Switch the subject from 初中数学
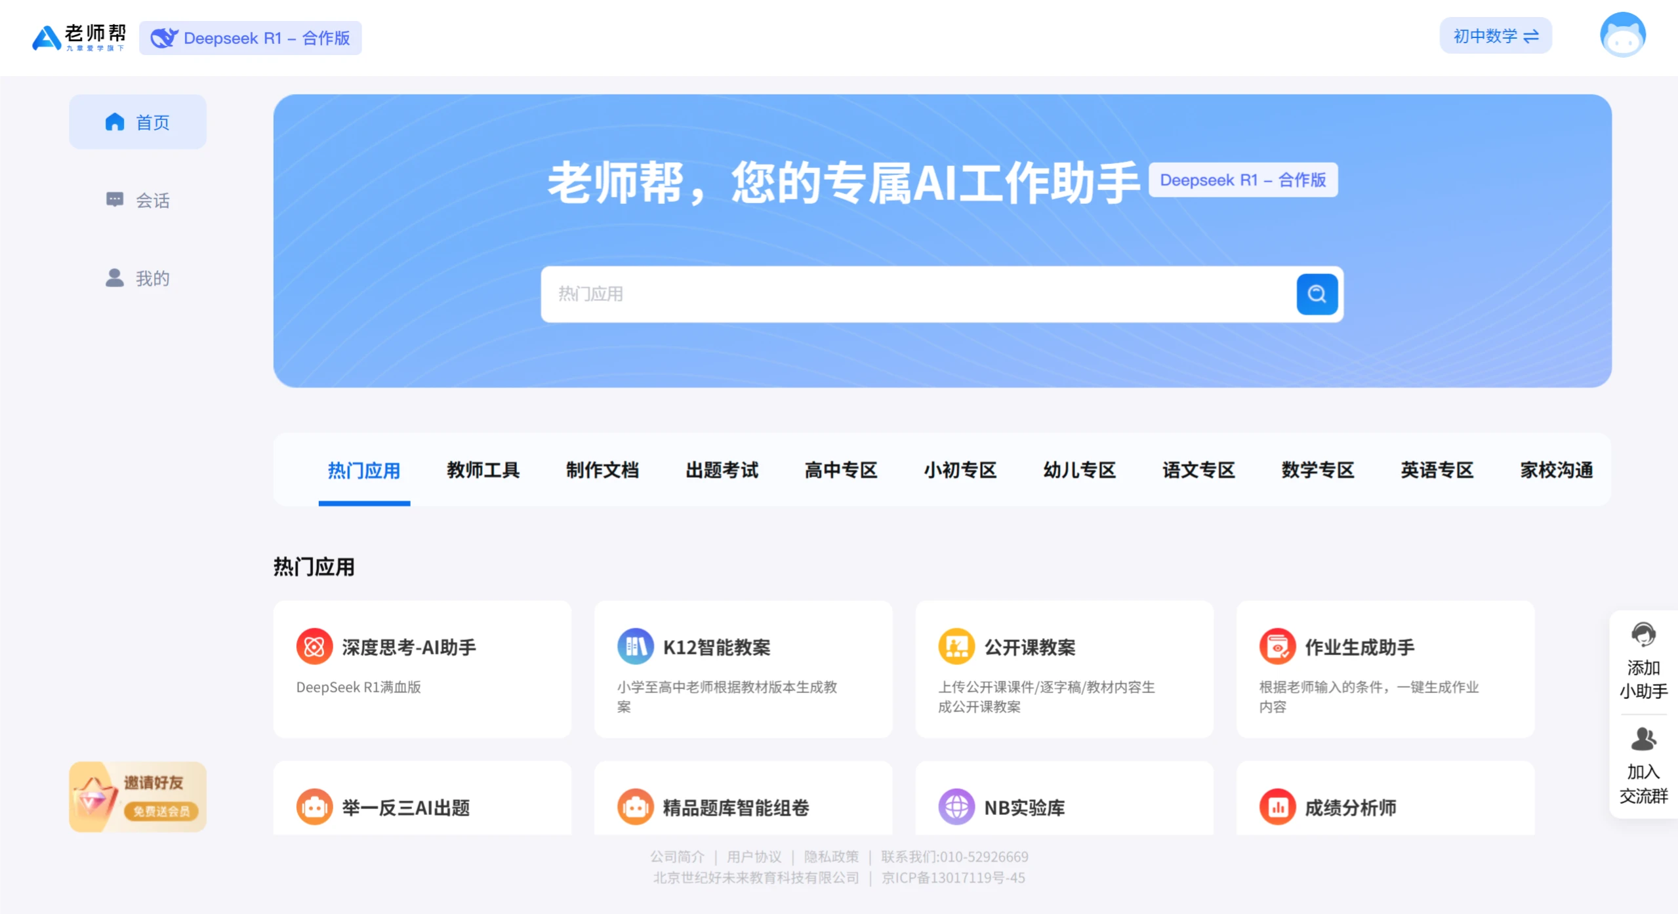The image size is (1678, 914). click(1496, 36)
